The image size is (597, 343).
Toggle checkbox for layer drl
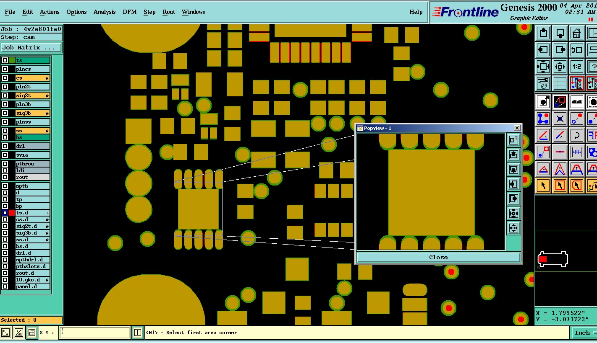pos(5,146)
